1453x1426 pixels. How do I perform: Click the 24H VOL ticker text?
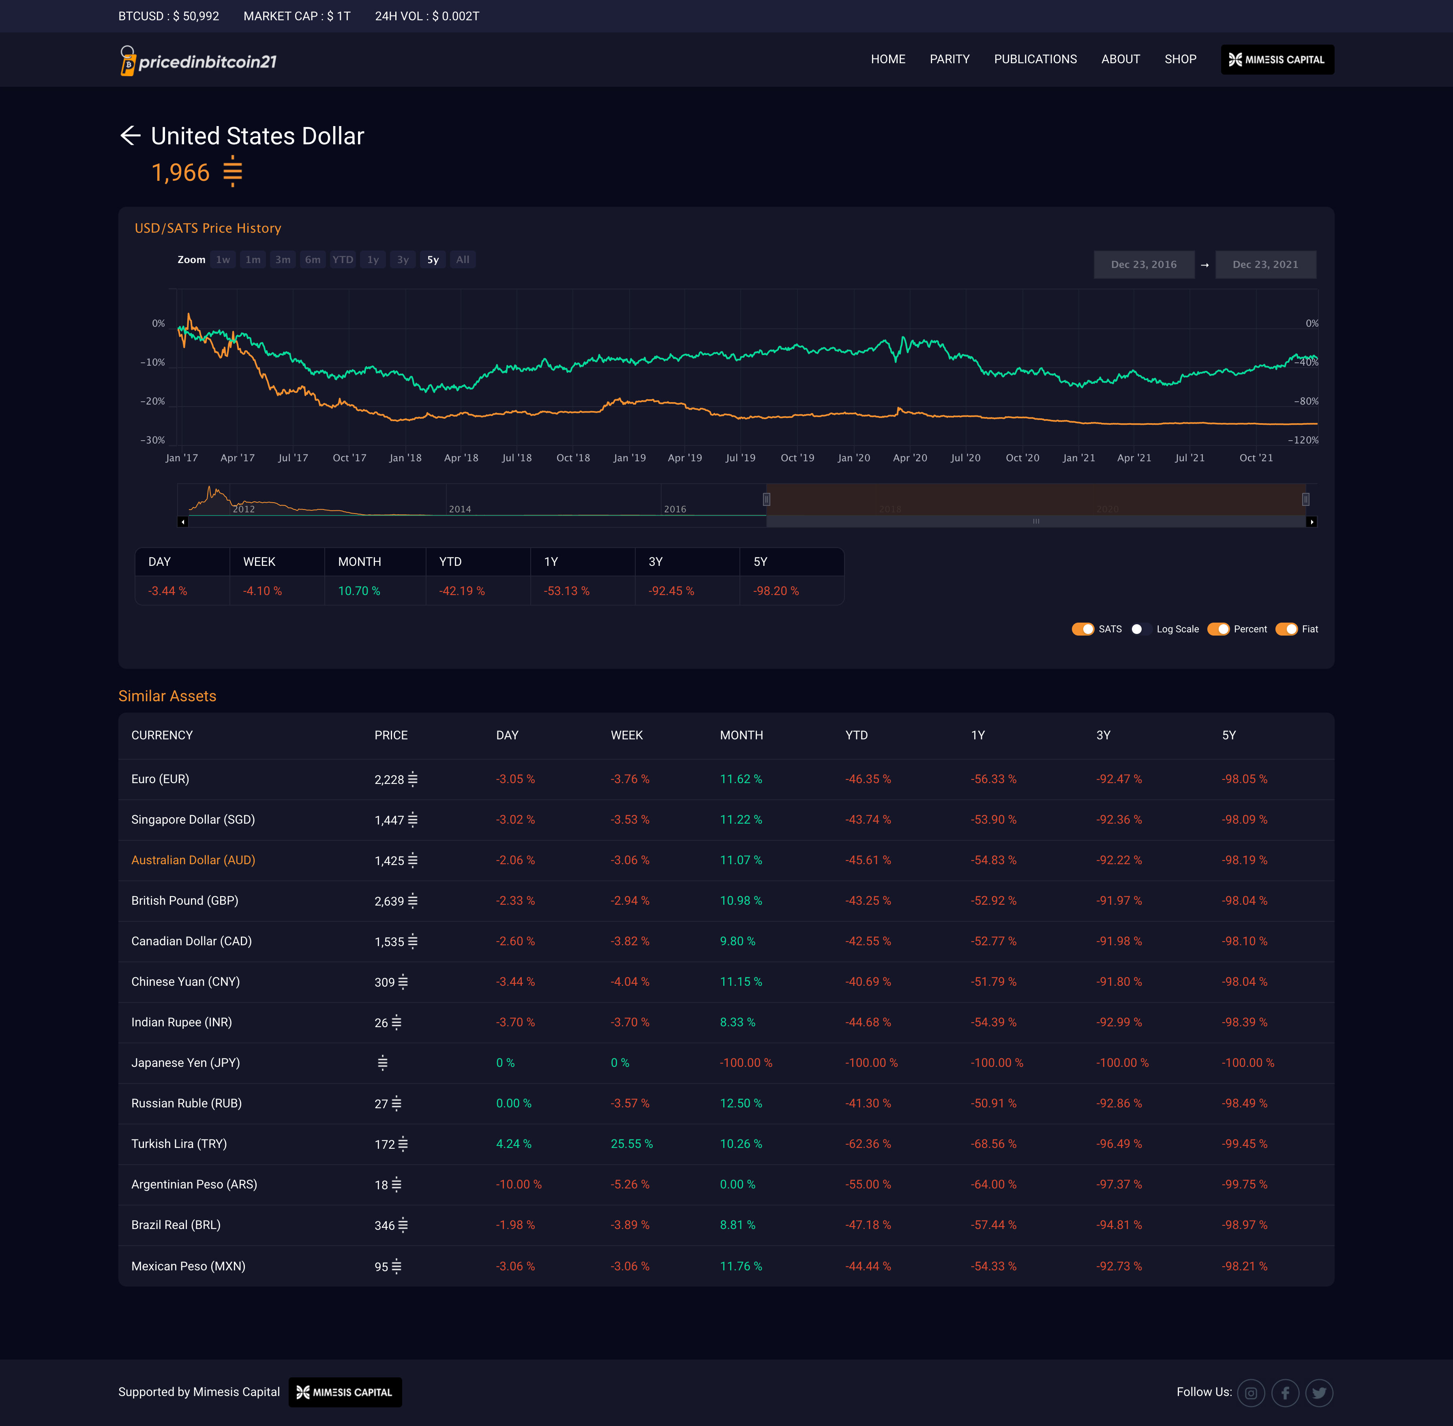point(427,16)
